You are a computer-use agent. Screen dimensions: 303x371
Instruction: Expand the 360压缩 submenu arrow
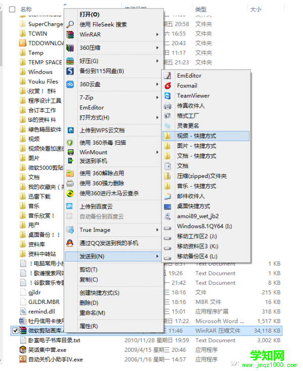pos(157,47)
